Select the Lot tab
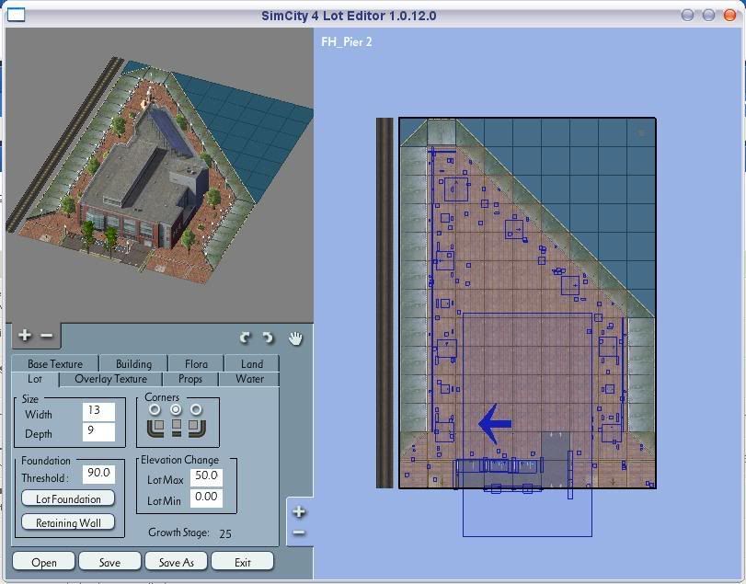Screen dimensions: 746x584 point(35,379)
